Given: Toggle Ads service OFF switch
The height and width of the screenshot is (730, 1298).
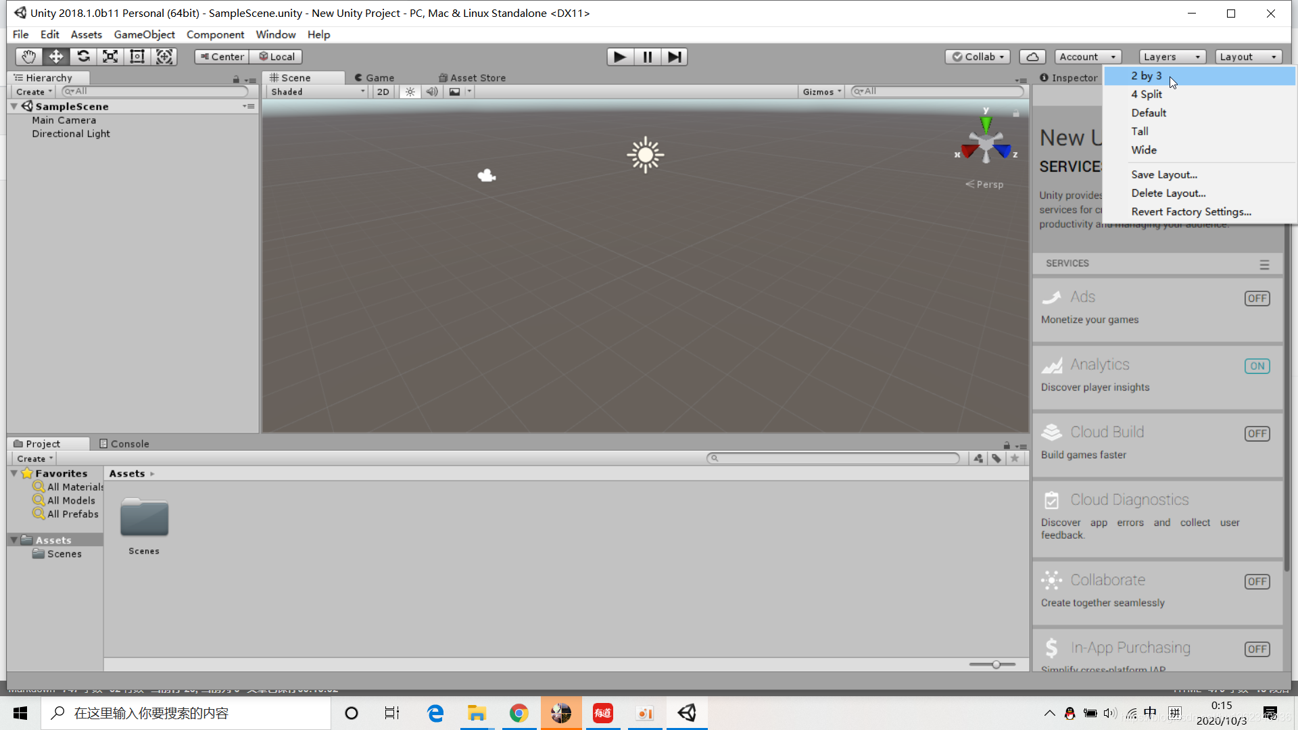Looking at the screenshot, I should coord(1257,298).
